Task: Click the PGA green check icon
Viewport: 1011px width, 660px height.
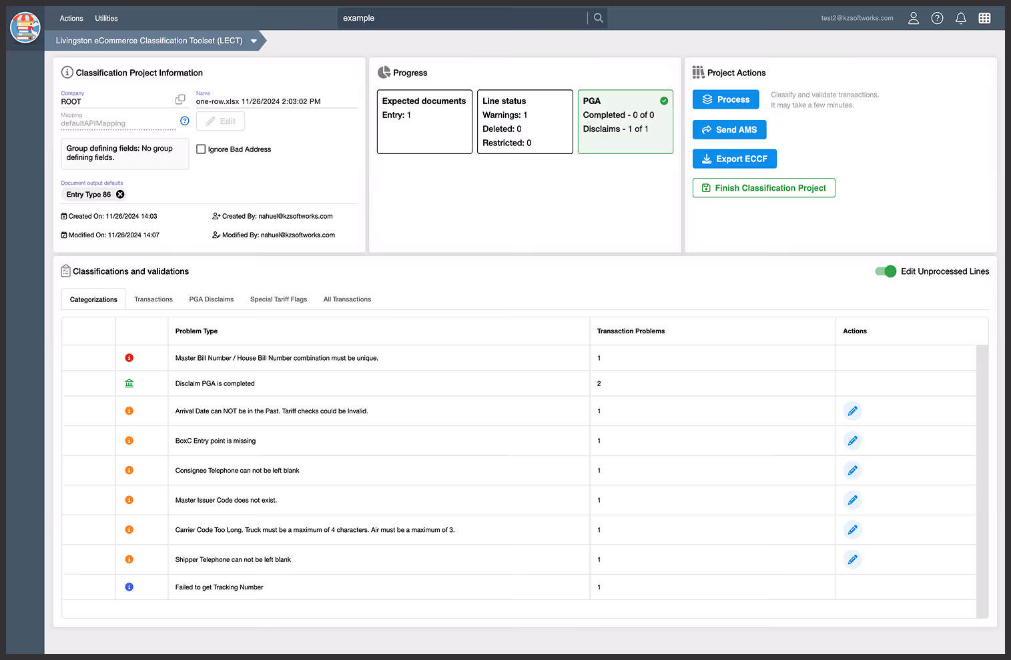Action: pos(664,101)
